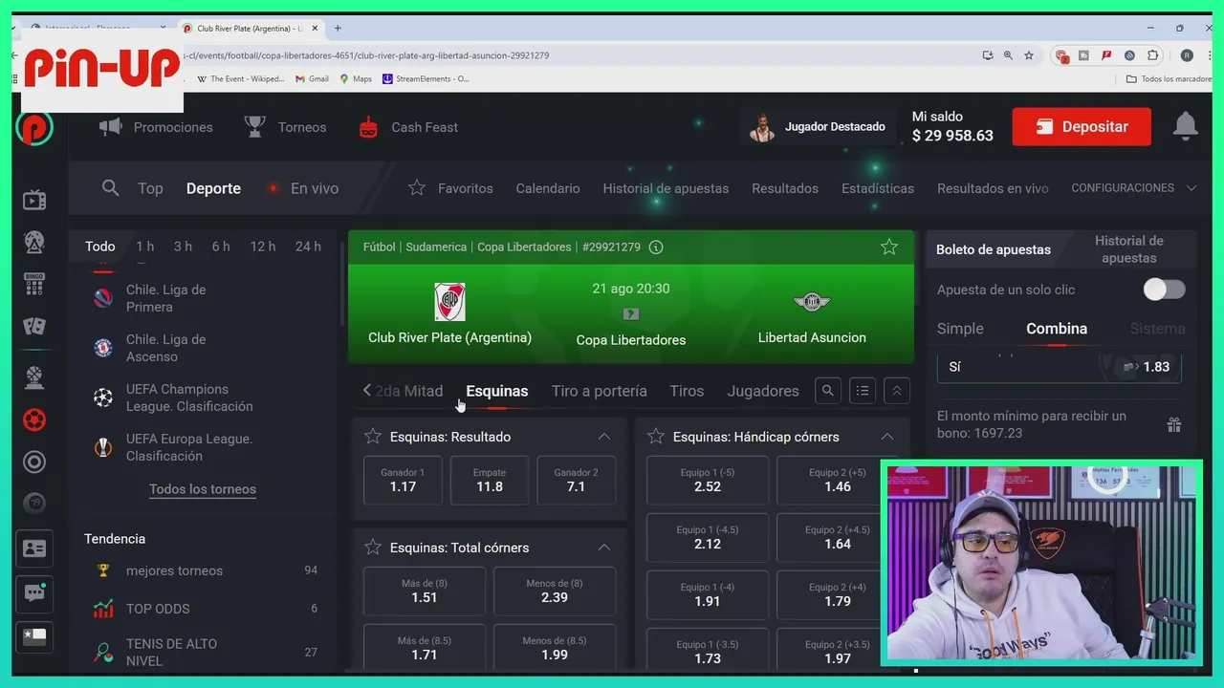Open the Chrome profile avatar R
The image size is (1224, 688).
1187,55
